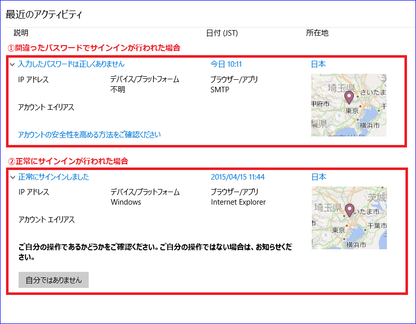Select the Internet Explorer browser value
The width and height of the screenshot is (416, 324).
[238, 202]
